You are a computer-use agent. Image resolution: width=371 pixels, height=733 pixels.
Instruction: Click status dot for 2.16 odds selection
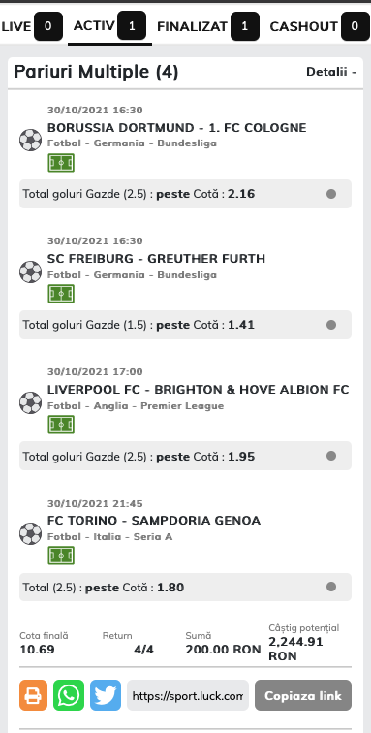(x=331, y=194)
